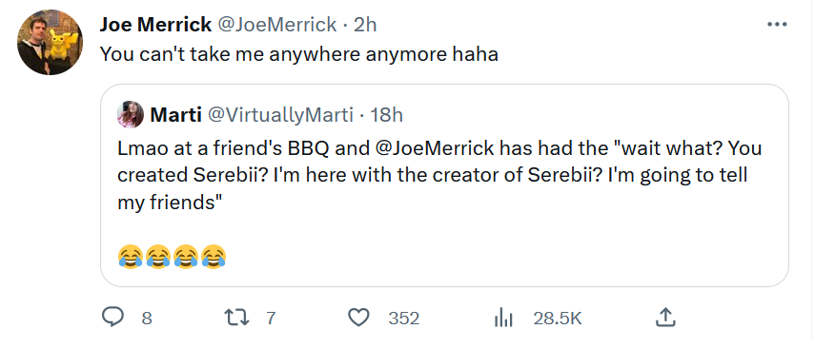Viewport: 815px width, 349px height.
Task: Open Marti's small avatar in quoted tweet
Action: [x=131, y=115]
